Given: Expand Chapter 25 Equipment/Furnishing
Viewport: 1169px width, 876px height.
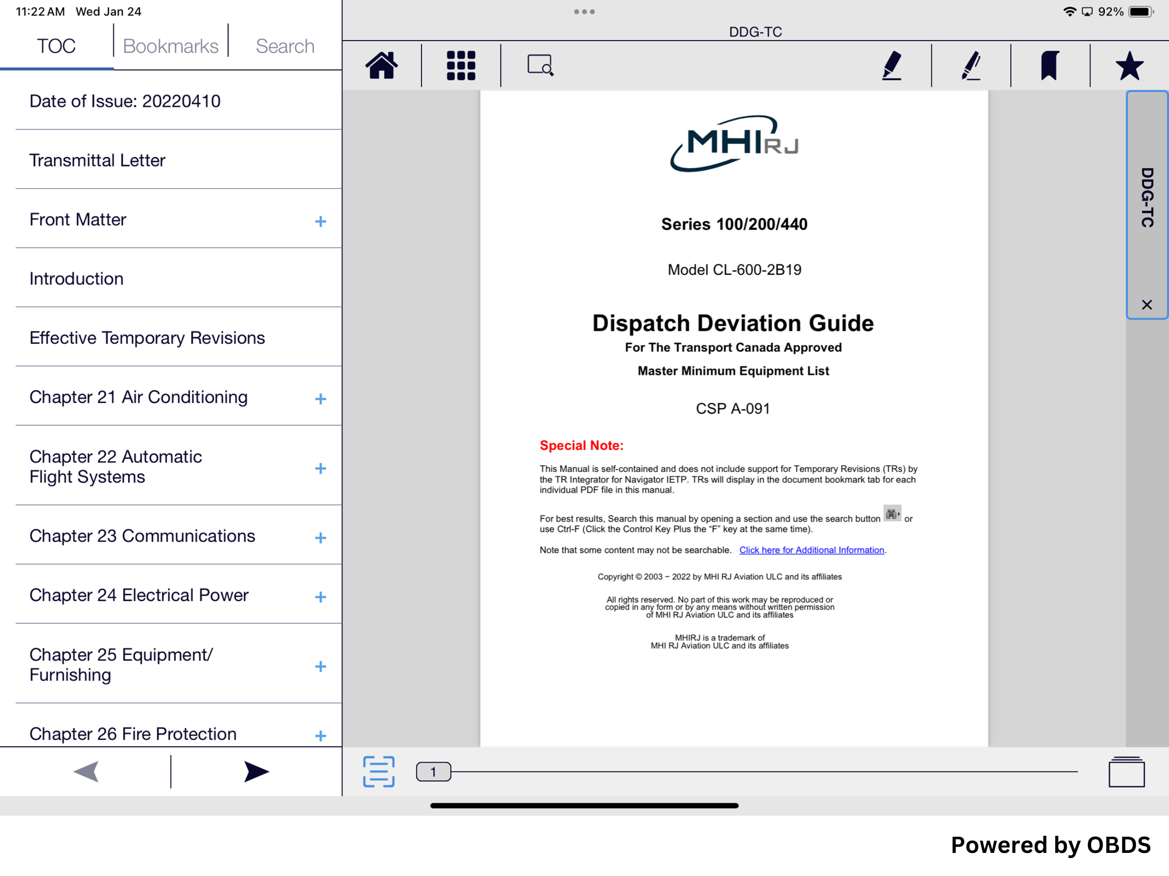Looking at the screenshot, I should 320,666.
